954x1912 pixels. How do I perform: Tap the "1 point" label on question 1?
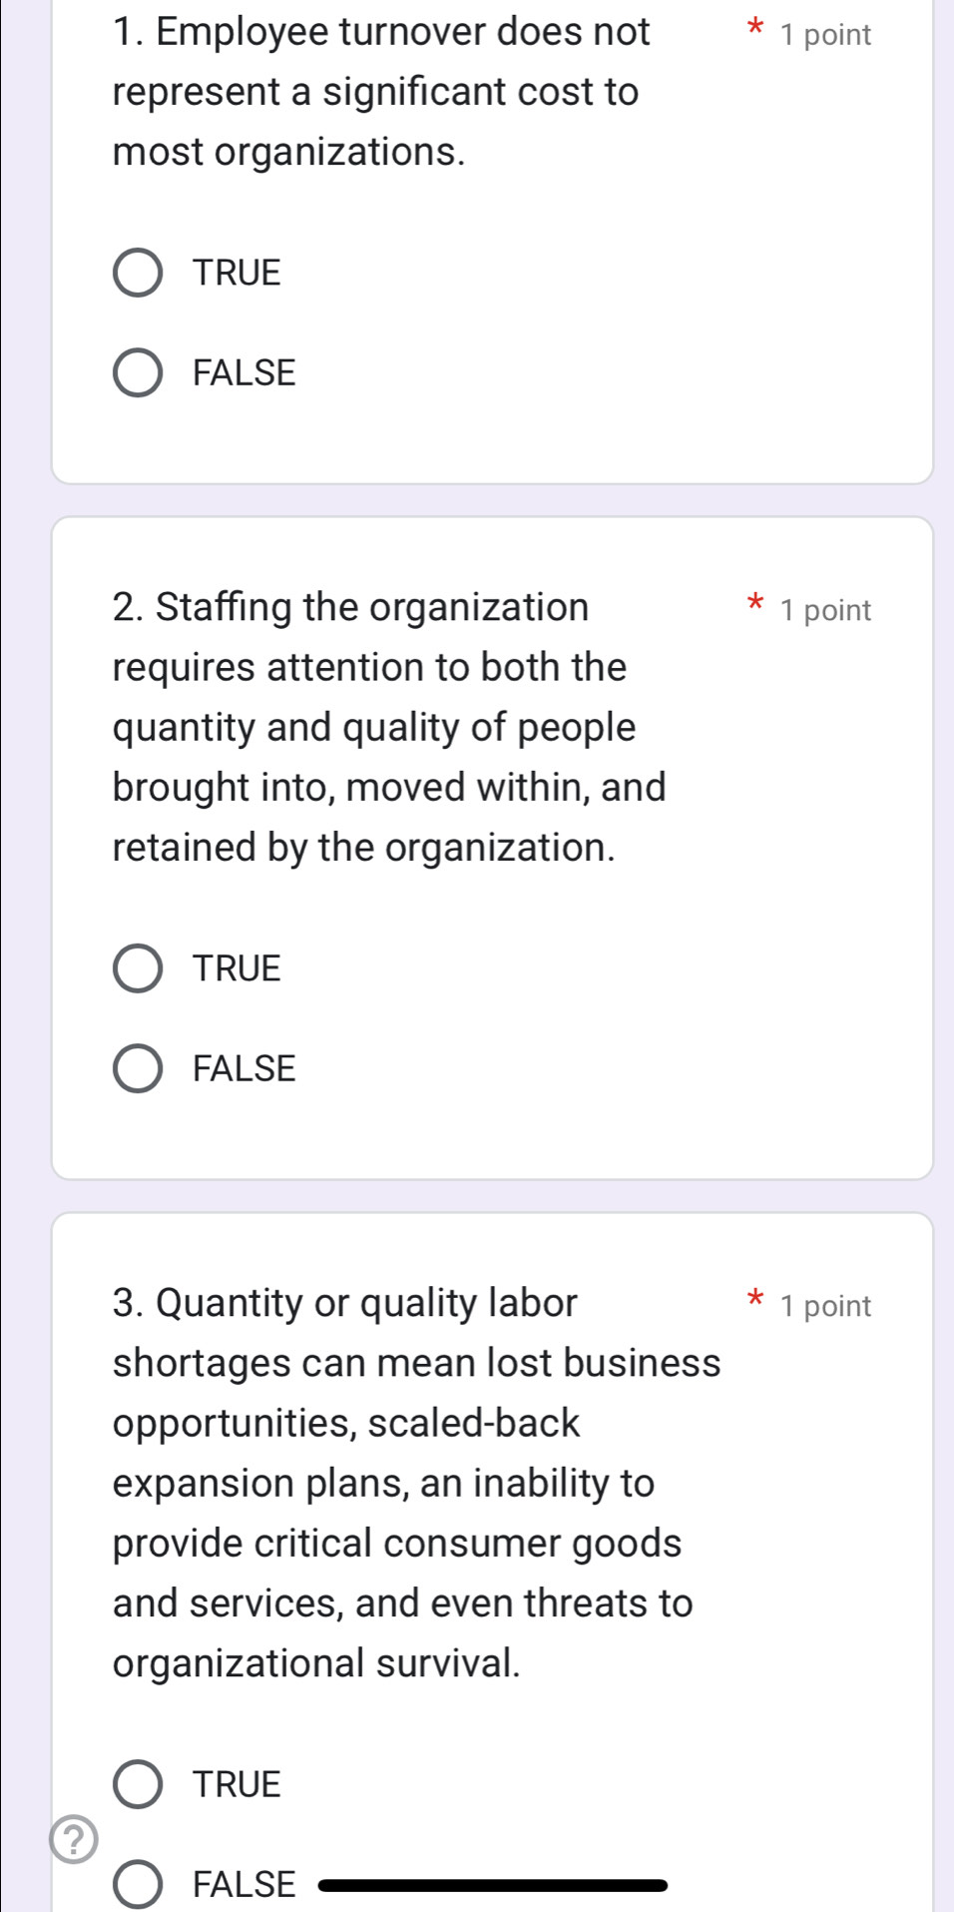(826, 35)
